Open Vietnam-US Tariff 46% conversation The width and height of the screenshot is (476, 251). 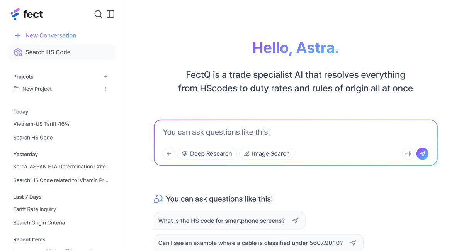(x=41, y=124)
